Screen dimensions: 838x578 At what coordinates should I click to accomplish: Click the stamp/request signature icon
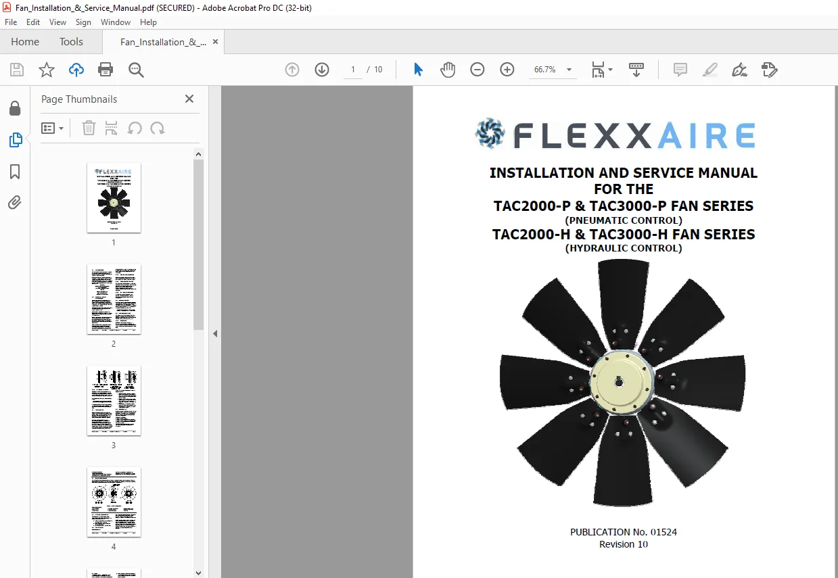[x=769, y=70]
